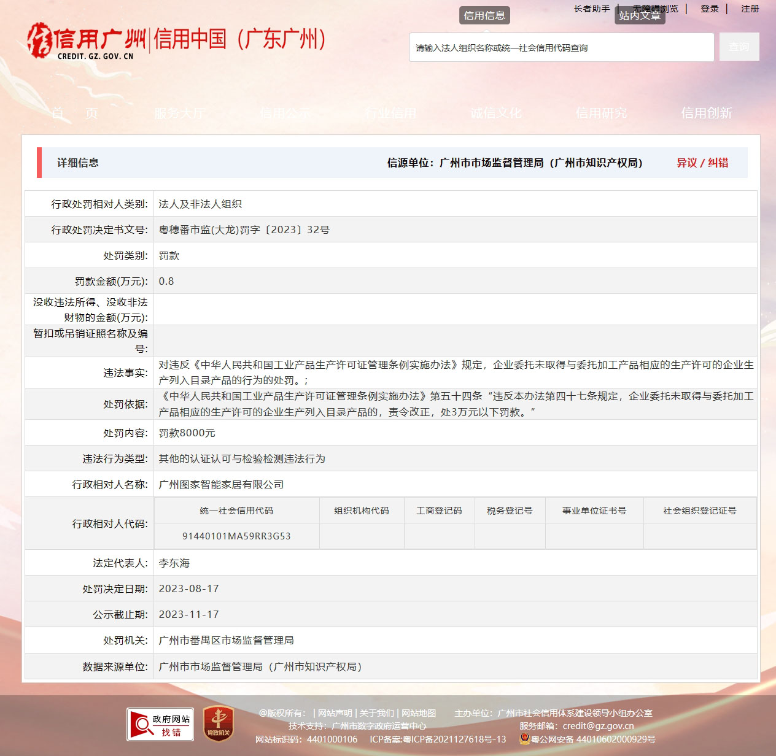The width and height of the screenshot is (776, 756).
Task: Click the 注册 link
Action: click(x=750, y=9)
